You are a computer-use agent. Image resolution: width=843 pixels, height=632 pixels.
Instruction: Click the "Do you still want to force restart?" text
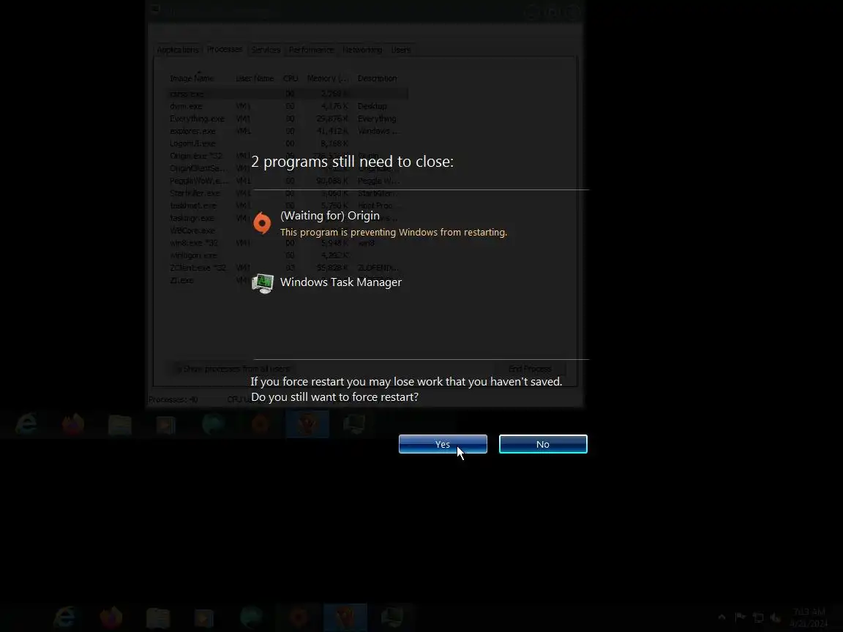pos(334,396)
